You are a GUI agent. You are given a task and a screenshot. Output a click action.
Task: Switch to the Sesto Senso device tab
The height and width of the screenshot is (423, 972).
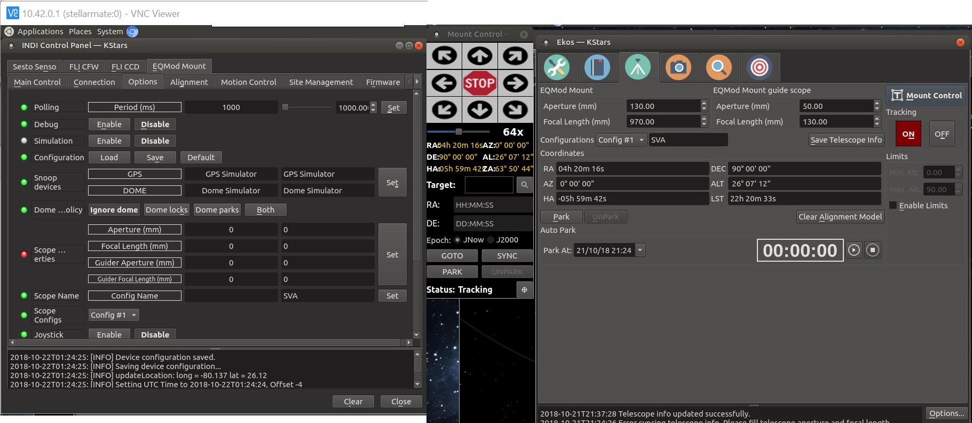[x=34, y=67]
